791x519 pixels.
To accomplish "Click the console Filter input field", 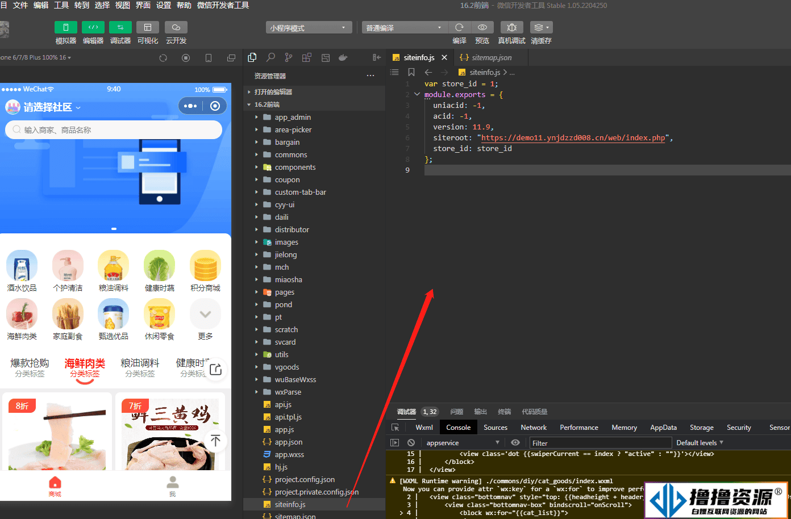I will click(601, 443).
